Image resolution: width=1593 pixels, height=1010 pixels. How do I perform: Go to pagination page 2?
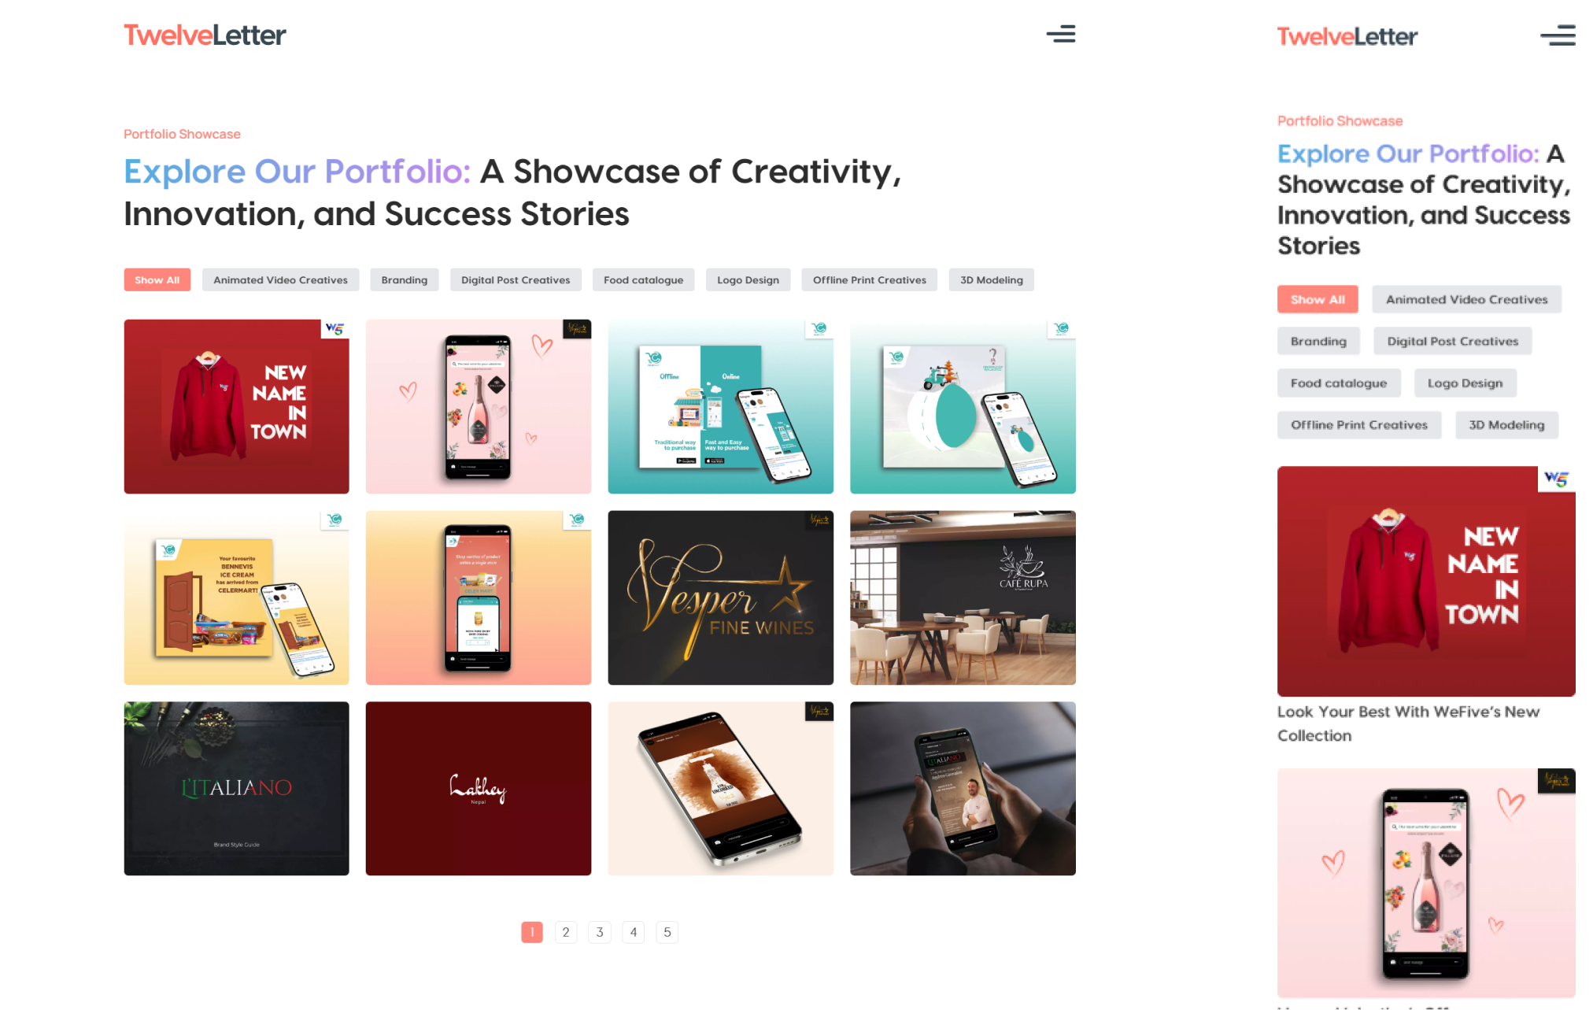click(566, 932)
